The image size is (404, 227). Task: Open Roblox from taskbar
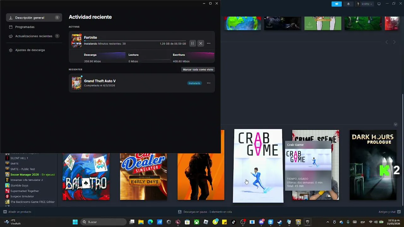tap(206, 222)
